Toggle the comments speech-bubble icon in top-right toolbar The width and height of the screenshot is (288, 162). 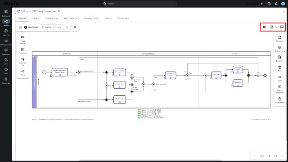[282, 27]
